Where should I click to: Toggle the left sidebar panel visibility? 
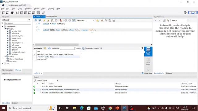[190, 12]
